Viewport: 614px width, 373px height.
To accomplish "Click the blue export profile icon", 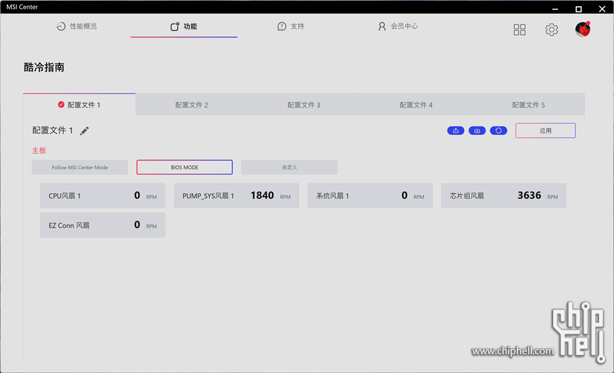I will 456,130.
